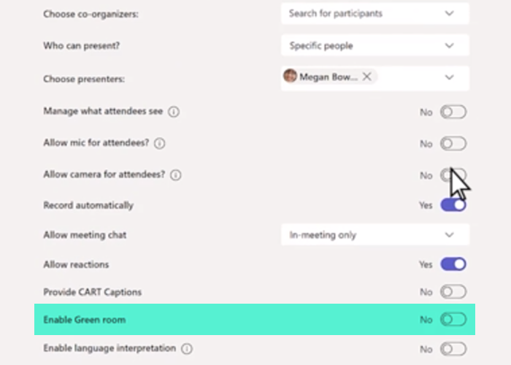Click info icon next to Enable language interpretation

(187, 349)
